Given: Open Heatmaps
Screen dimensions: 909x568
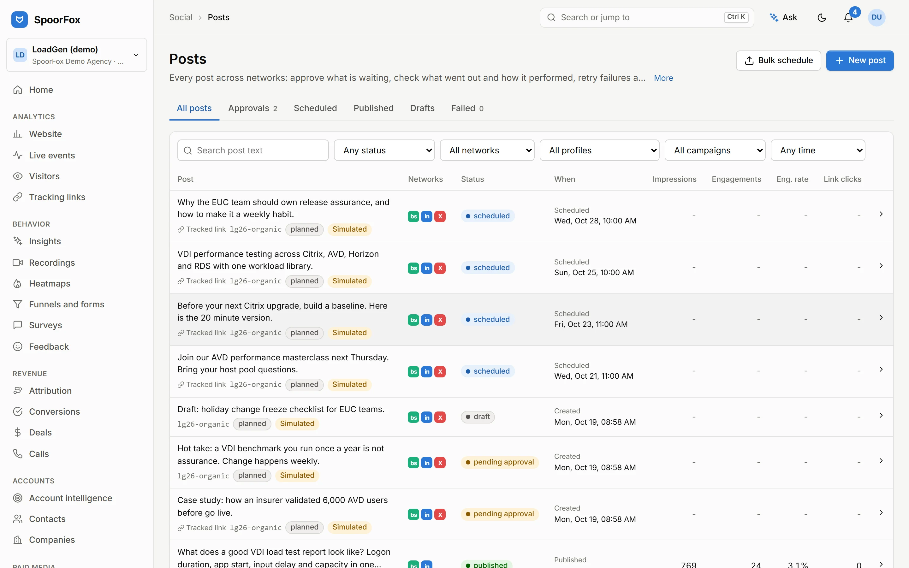Looking at the screenshot, I should (77, 284).
